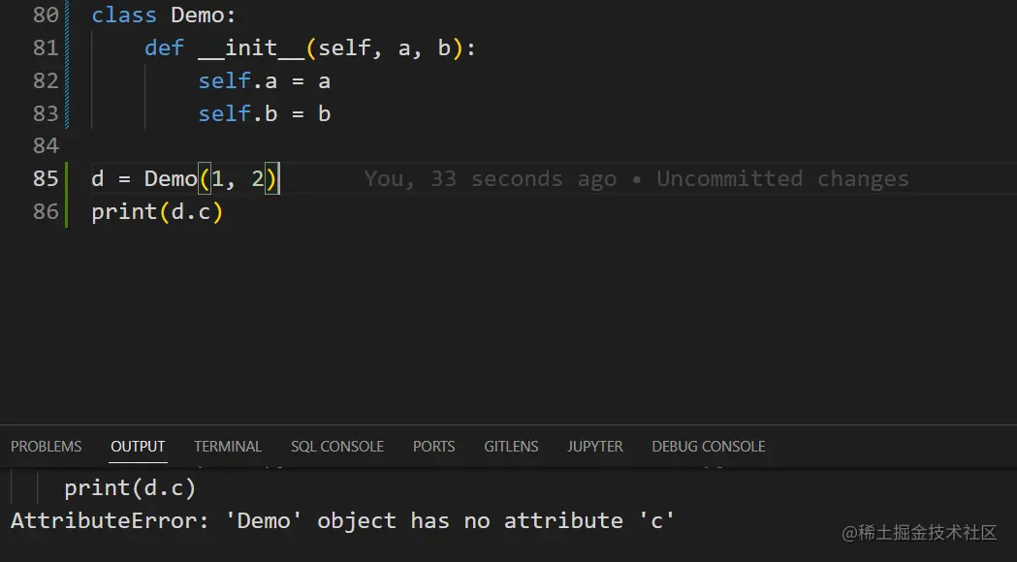Show the GITLENS panel tab
Screen dimensions: 1017x562
click(511, 447)
